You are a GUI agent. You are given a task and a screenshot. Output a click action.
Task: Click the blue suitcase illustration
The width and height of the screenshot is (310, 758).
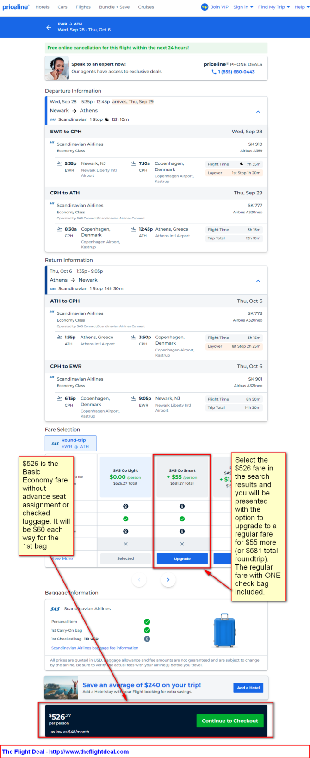[224, 630]
